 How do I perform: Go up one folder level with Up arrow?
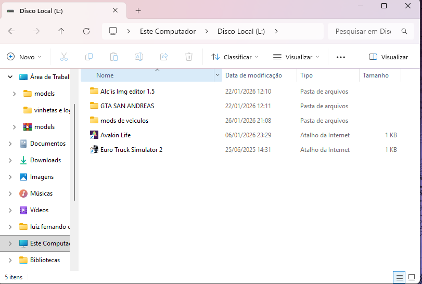[61, 31]
